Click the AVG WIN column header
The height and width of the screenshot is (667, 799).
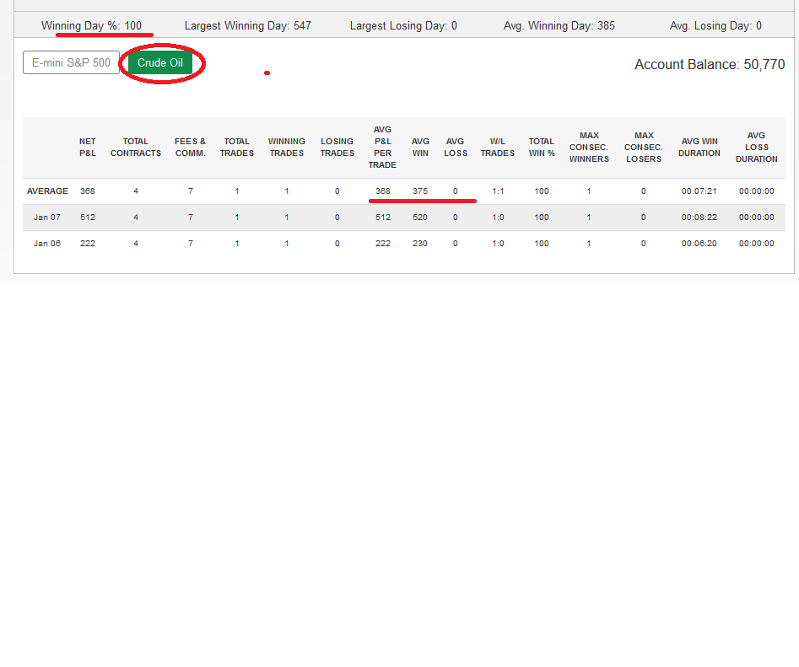tap(420, 148)
